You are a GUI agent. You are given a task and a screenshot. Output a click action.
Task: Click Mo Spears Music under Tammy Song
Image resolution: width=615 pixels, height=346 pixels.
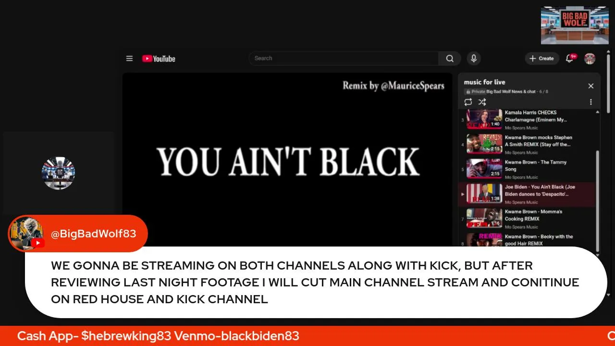pos(521,177)
